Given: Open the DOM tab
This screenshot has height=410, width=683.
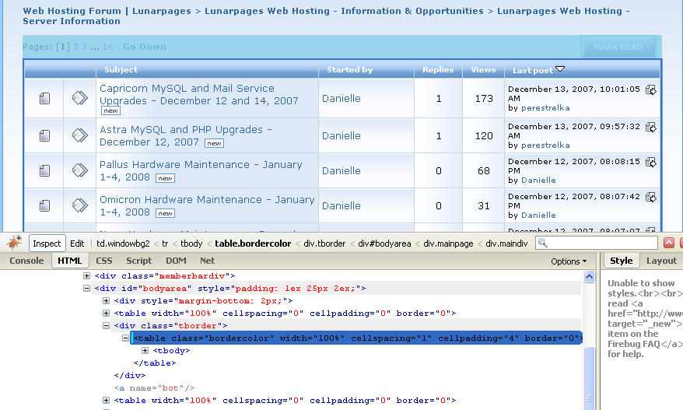Looking at the screenshot, I should (x=176, y=261).
